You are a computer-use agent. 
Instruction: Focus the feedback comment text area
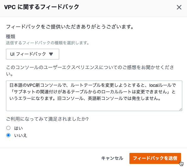coord(94,96)
